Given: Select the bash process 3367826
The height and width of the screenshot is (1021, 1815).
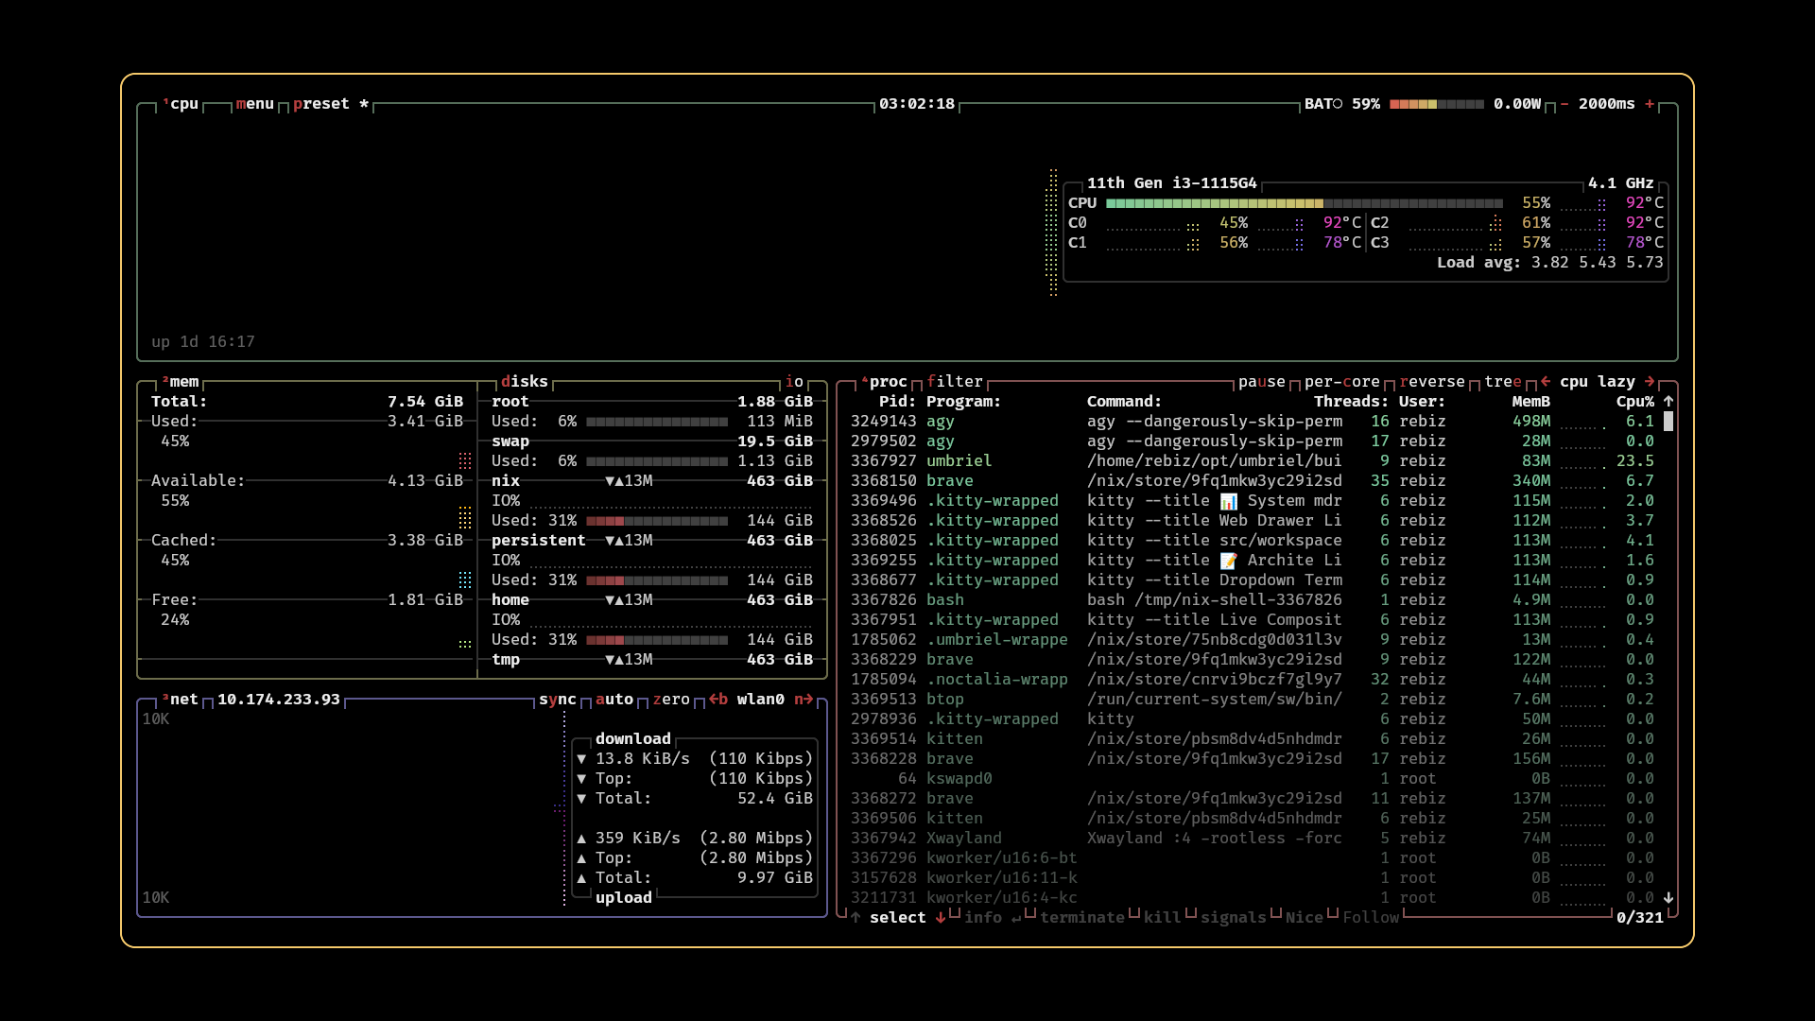Looking at the screenshot, I should [1253, 600].
